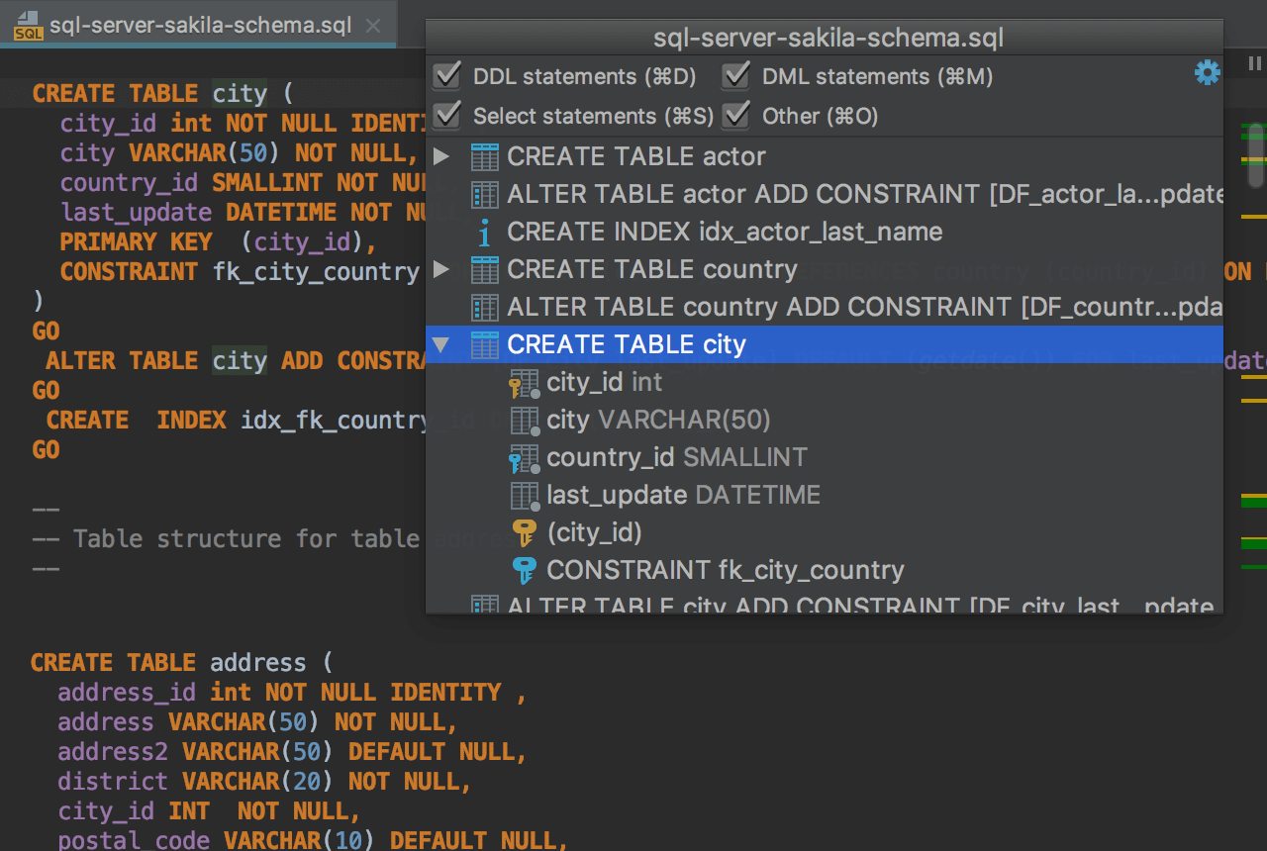Click the blue key icon for fk_city_country constraint
The image size is (1267, 851).
point(524,571)
